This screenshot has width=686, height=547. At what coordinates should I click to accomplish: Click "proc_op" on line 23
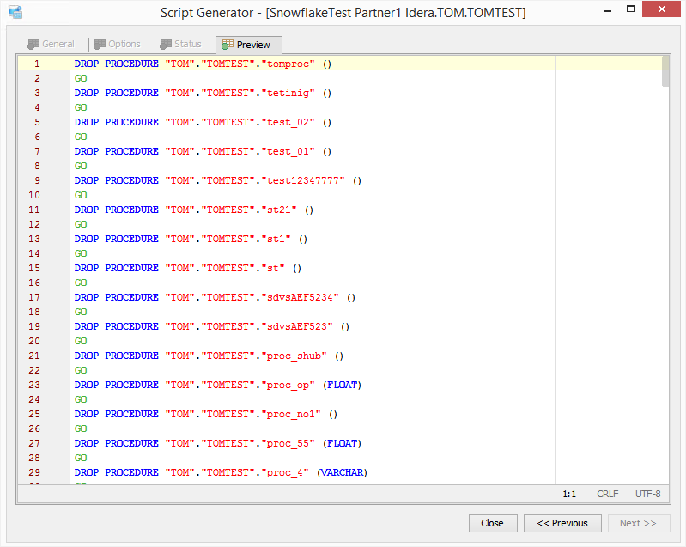[288, 385]
